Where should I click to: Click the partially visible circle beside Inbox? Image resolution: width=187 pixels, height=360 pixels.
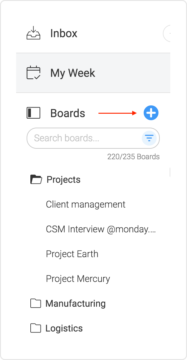tap(167, 33)
